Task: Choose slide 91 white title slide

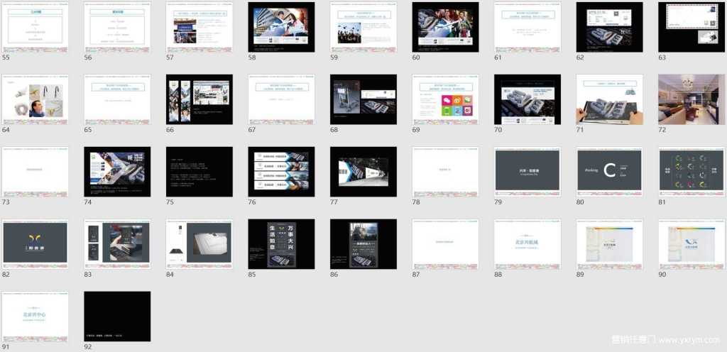Action: point(35,316)
